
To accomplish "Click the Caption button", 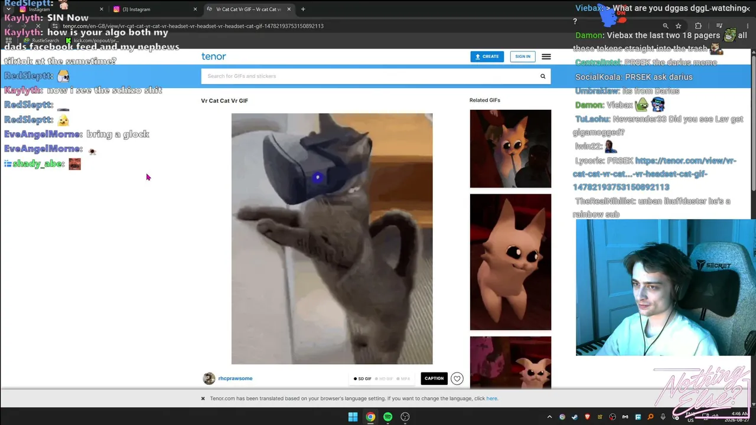I will tap(434, 378).
